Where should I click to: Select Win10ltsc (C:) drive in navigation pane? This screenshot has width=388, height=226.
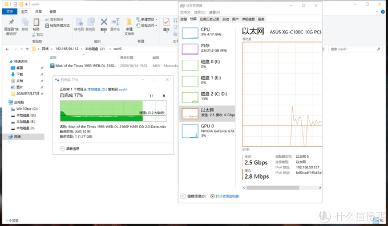(x=27, y=109)
